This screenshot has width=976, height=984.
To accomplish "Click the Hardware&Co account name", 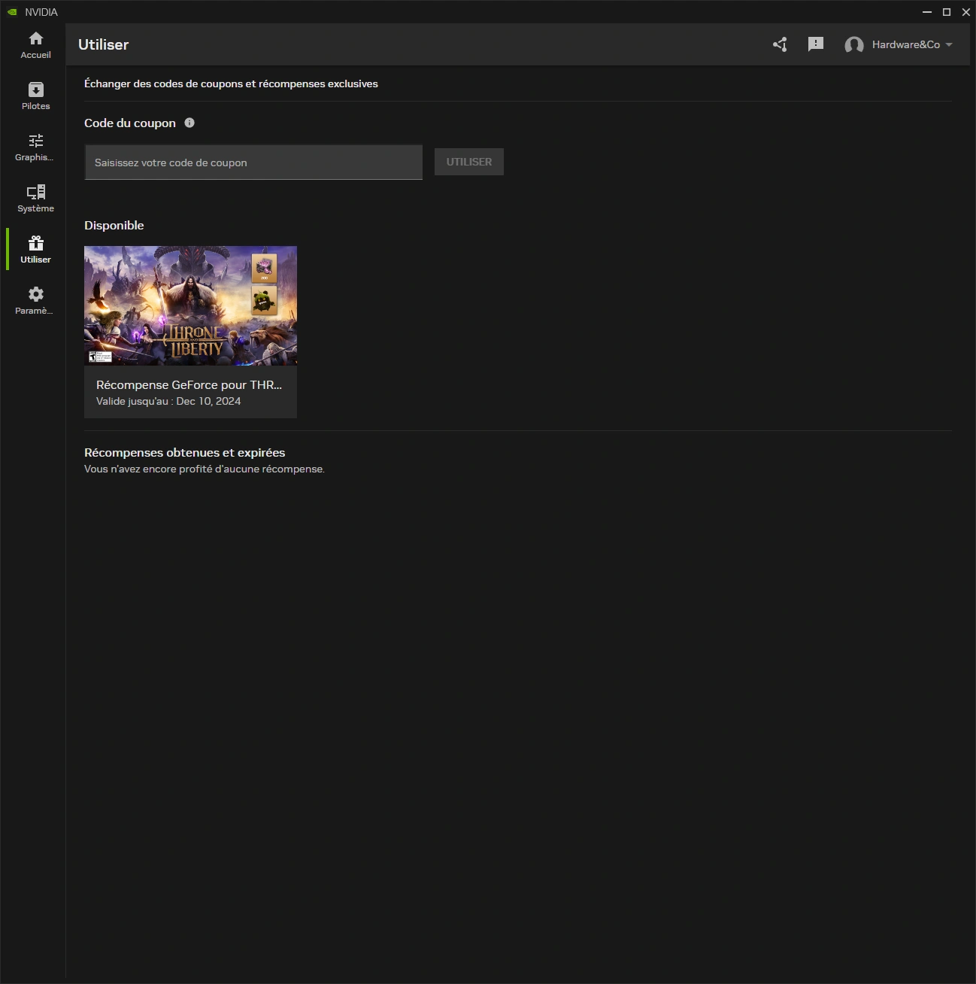I will [905, 44].
